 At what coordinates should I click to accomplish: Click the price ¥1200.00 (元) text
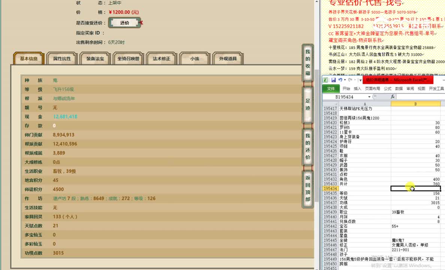pyautogui.click(x=124, y=12)
